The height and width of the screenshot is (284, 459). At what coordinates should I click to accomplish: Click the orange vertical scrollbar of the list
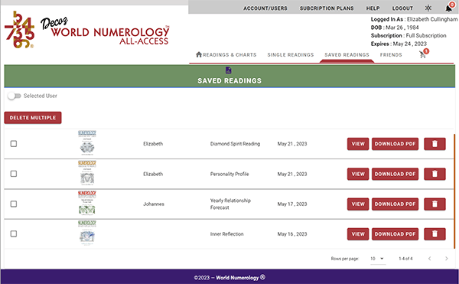click(x=454, y=191)
